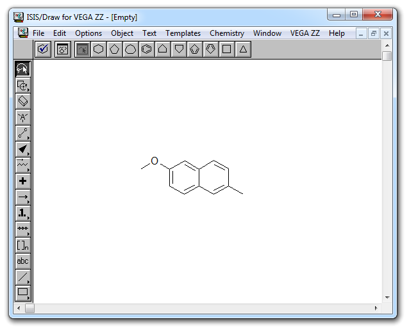This screenshot has height=331, width=409.
Task: Choose the cyclopentane ring template
Action: [x=115, y=49]
